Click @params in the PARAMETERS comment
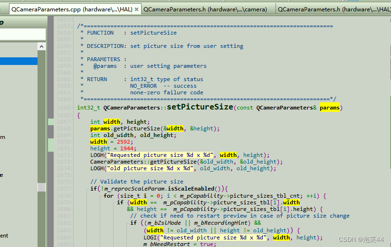 click(x=105, y=66)
